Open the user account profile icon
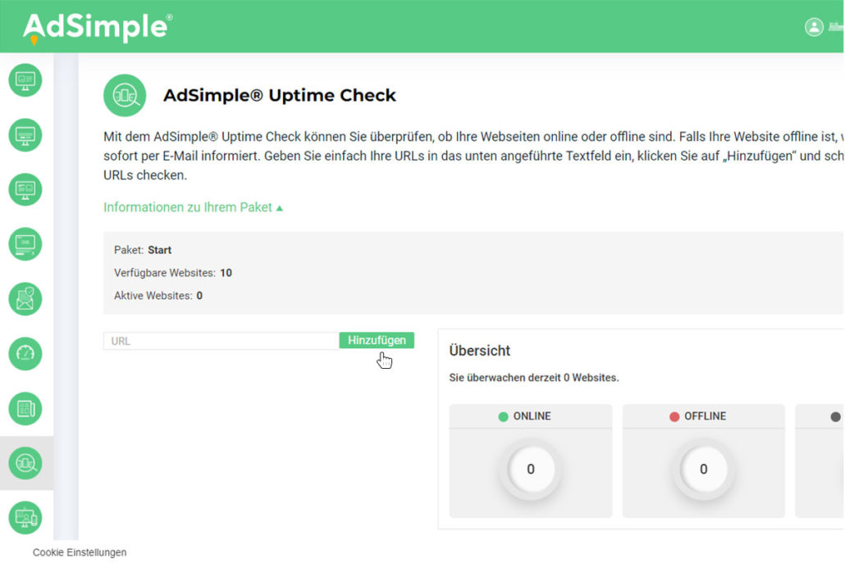 pyautogui.click(x=813, y=27)
